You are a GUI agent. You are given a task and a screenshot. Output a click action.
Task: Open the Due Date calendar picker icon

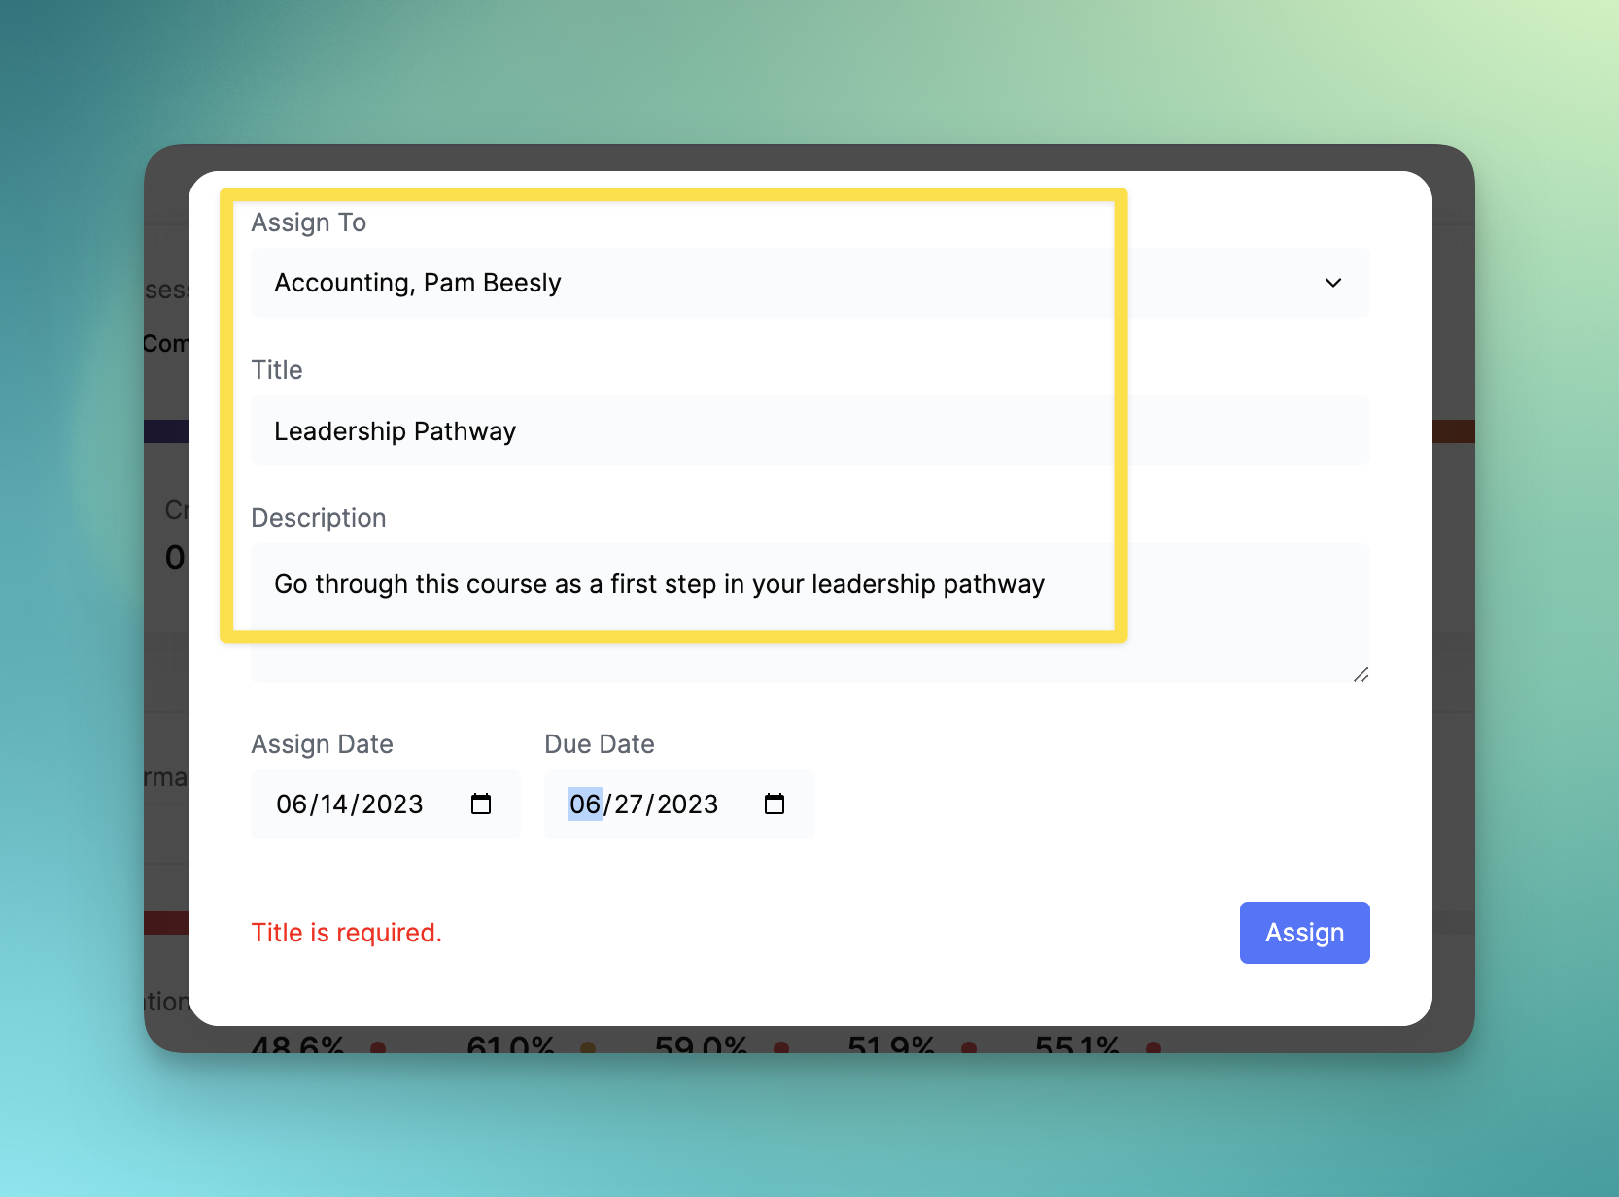coord(775,804)
